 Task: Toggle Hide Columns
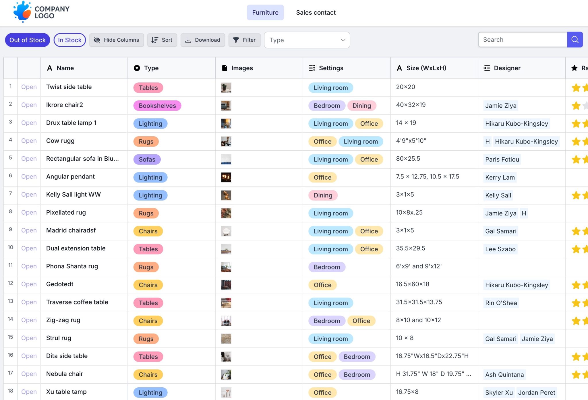[x=116, y=40]
